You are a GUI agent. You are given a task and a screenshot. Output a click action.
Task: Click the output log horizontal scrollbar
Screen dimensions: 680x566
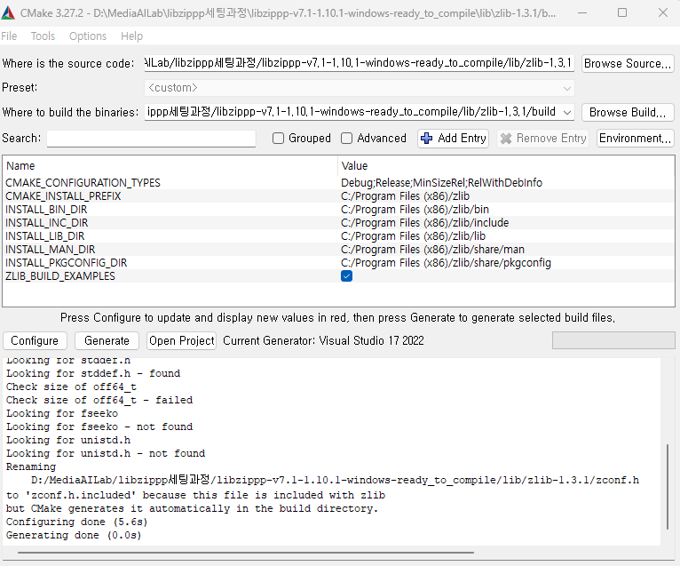pyautogui.click(x=246, y=553)
